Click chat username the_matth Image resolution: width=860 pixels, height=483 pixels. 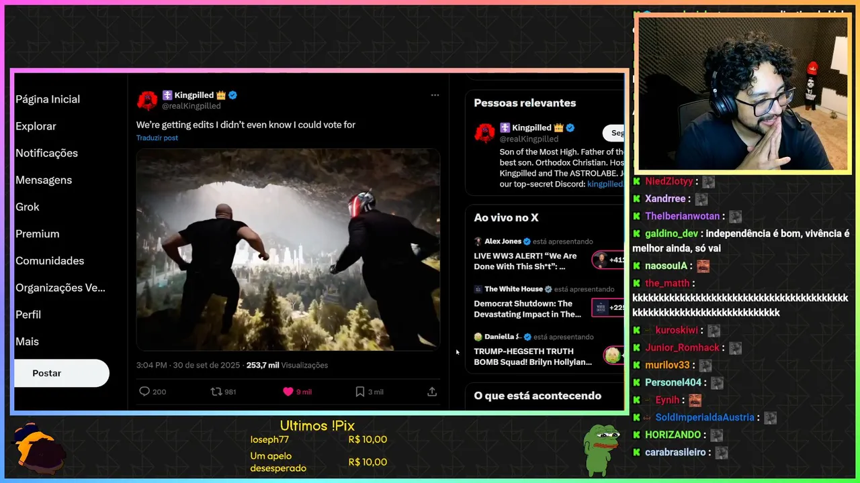coord(667,283)
